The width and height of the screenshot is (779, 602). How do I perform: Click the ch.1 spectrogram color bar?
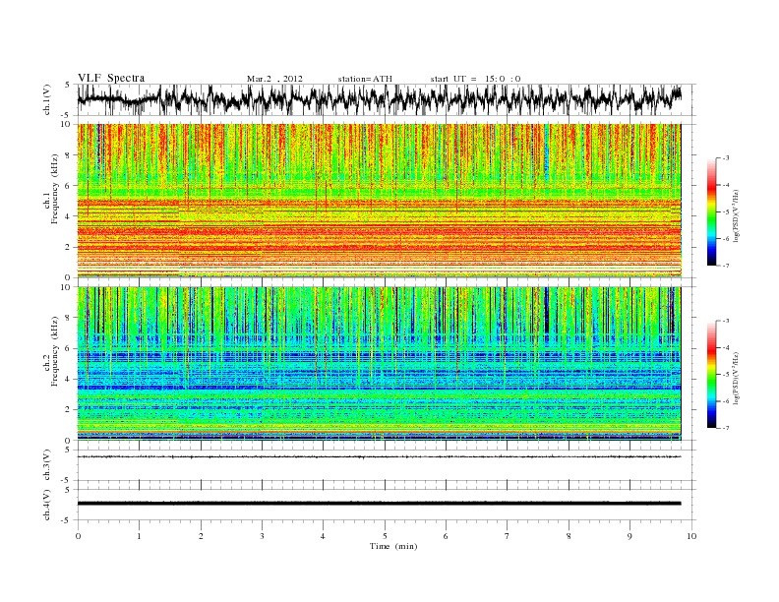point(712,211)
